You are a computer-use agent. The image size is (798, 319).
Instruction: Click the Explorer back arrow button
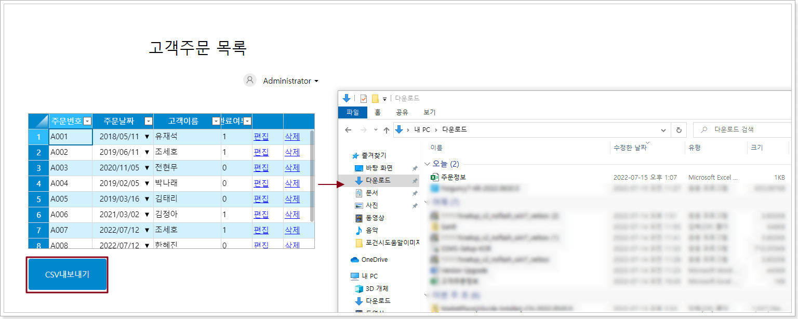click(x=348, y=130)
